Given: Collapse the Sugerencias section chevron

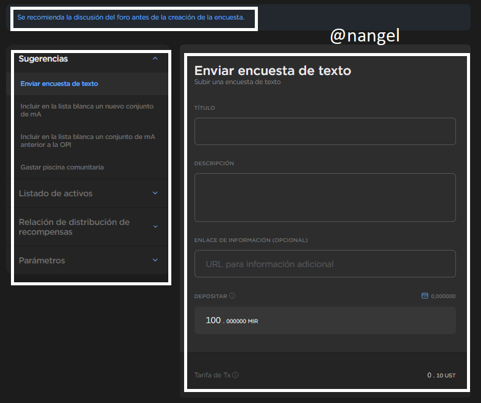Looking at the screenshot, I should [155, 59].
